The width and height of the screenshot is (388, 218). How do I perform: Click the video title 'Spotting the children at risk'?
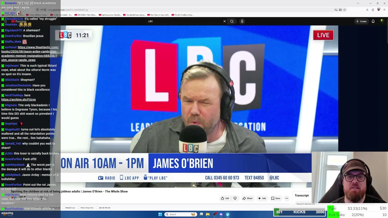[69, 191]
